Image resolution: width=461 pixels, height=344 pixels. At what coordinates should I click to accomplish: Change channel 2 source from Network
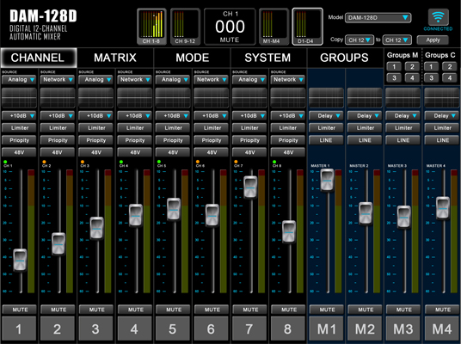(x=58, y=80)
